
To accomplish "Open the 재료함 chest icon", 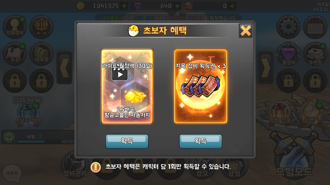I will tap(42, 54).
